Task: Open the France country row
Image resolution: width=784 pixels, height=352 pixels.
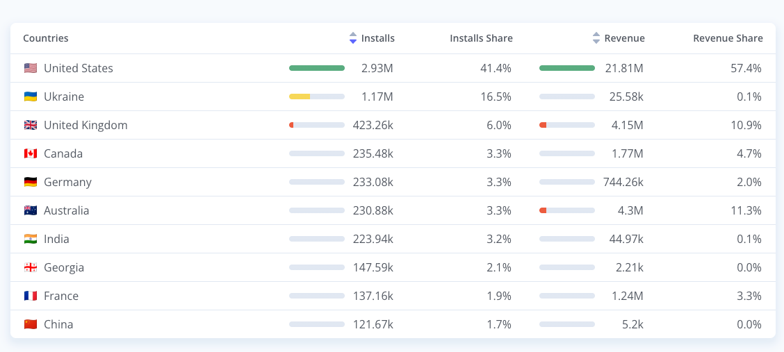Action: 393,296
